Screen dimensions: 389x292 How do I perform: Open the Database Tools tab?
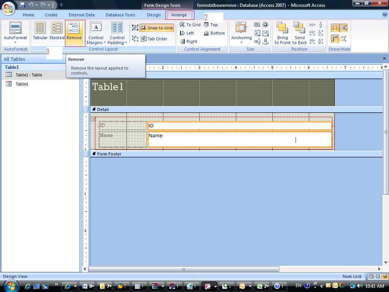[x=120, y=15]
